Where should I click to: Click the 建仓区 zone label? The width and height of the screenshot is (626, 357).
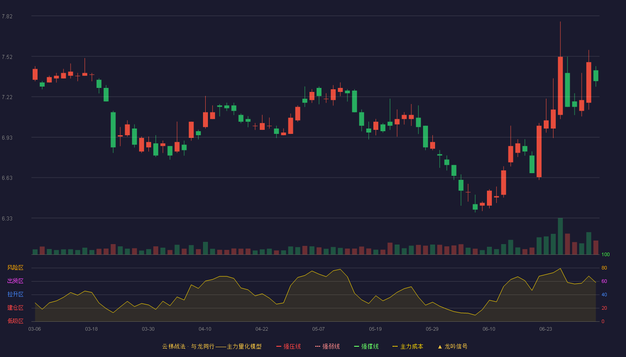click(x=15, y=308)
